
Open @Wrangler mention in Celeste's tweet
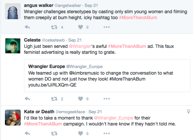(80, 46)
